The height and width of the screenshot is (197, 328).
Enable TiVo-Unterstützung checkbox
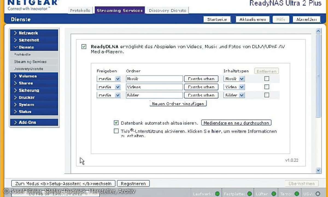click(x=116, y=131)
